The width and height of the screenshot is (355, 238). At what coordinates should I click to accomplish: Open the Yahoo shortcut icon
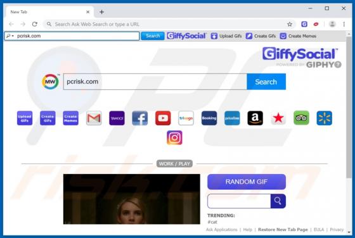(x=117, y=118)
